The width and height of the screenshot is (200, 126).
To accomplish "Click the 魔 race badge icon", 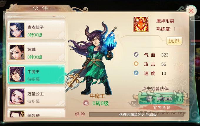I will (x=86, y=103).
